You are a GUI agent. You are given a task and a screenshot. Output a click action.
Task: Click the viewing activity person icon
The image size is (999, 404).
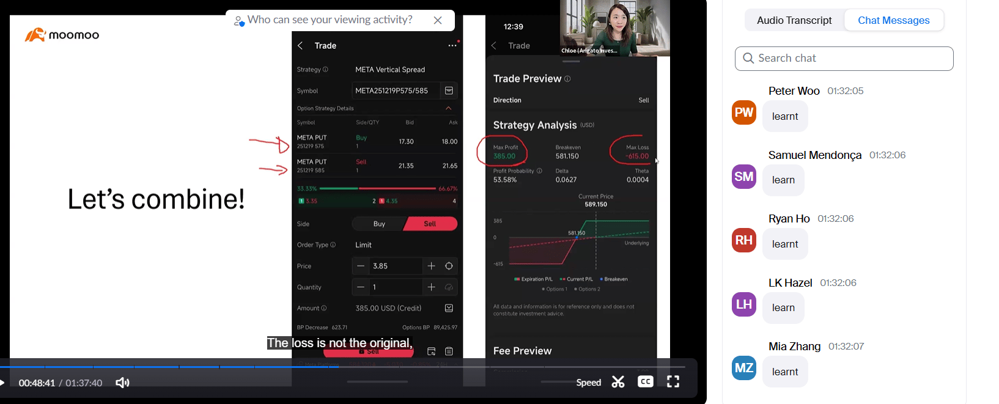(x=239, y=21)
